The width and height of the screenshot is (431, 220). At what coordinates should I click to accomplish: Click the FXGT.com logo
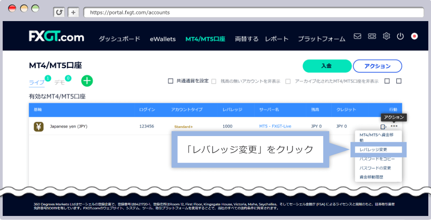pyautogui.click(x=57, y=36)
